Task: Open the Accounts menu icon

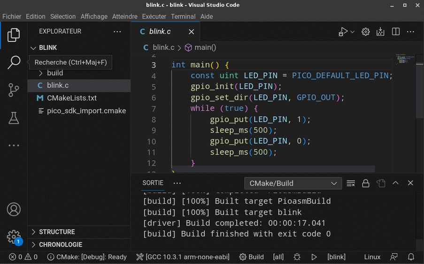Action: pyautogui.click(x=14, y=210)
